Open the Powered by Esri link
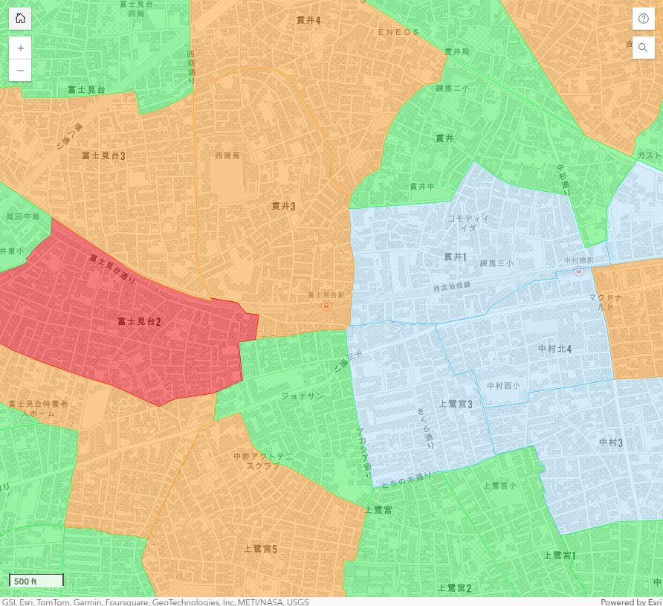663x606 pixels. point(630,602)
